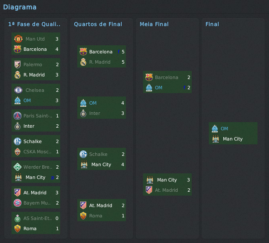
Task: Select the Chelsea club badge
Action: 18,90
